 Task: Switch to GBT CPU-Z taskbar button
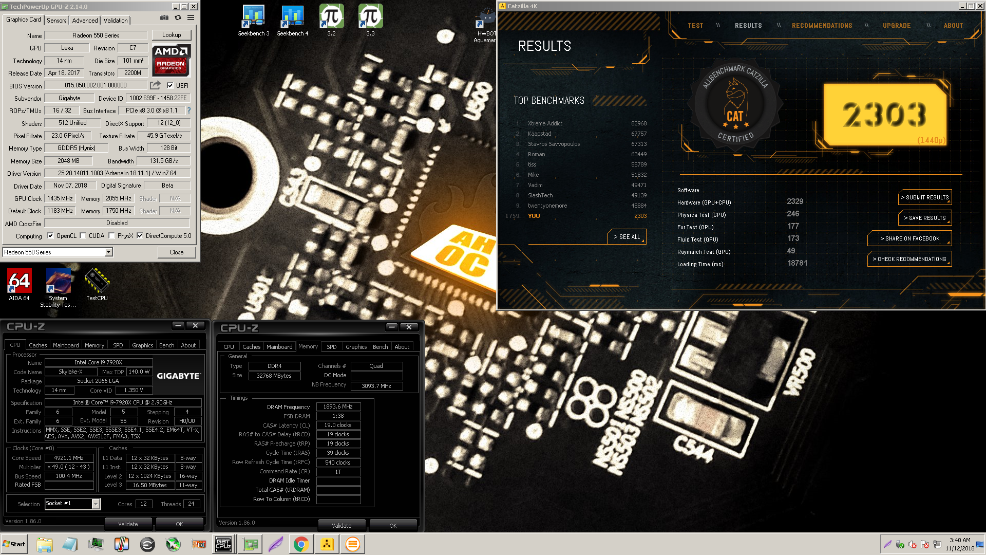(x=223, y=544)
